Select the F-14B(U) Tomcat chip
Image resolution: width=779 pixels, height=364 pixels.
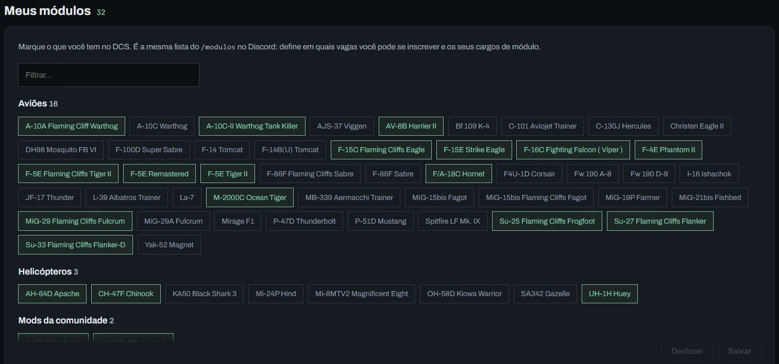(x=291, y=150)
